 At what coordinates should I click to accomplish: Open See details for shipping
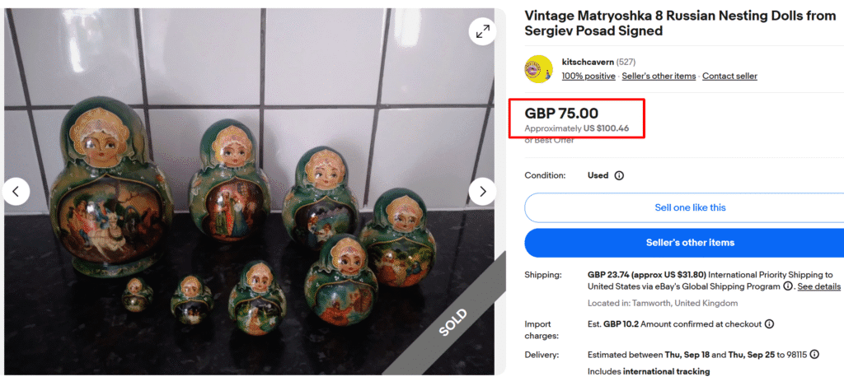[818, 286]
